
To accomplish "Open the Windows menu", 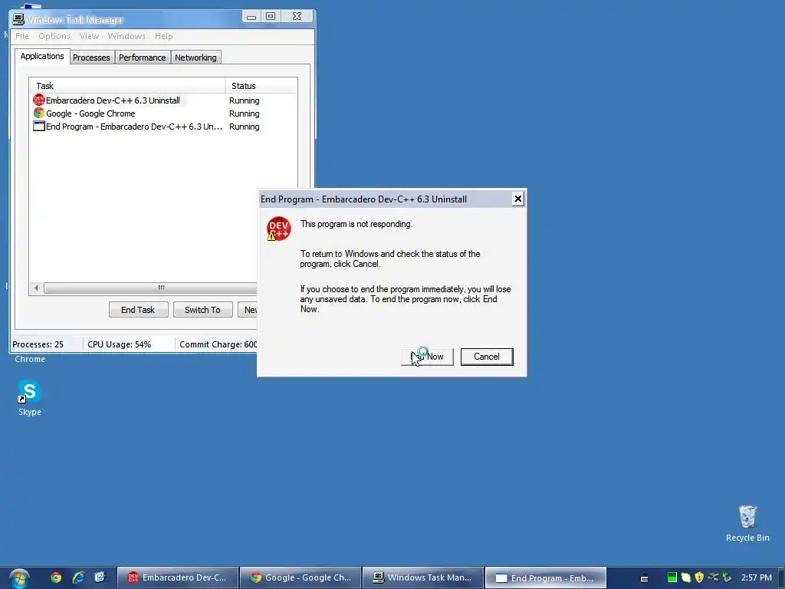I will 126,36.
